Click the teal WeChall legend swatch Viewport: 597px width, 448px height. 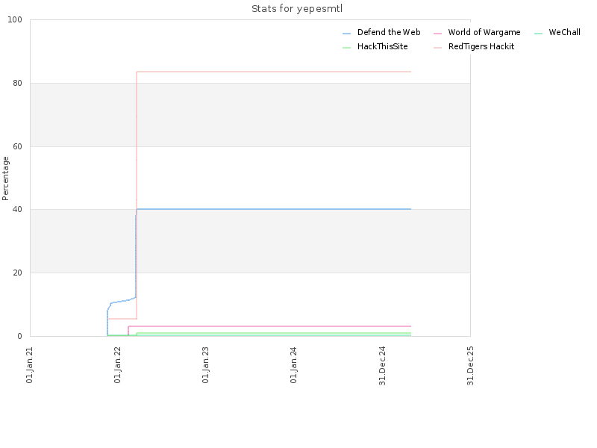pyautogui.click(x=538, y=34)
